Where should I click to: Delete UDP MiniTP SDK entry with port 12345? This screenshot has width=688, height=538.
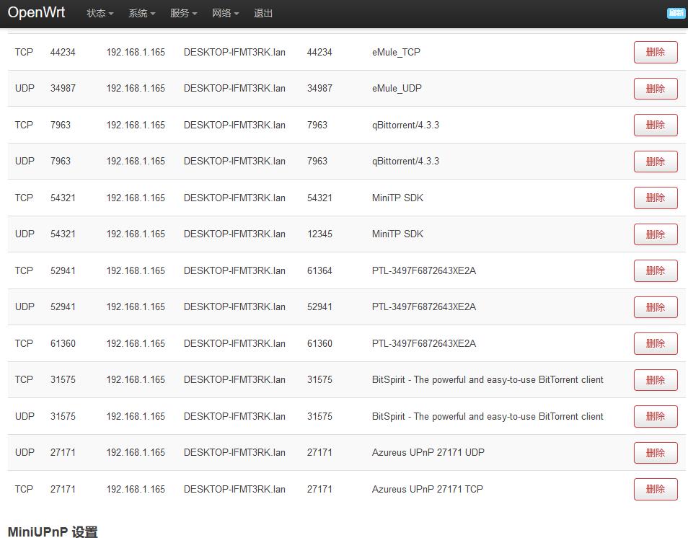655,234
